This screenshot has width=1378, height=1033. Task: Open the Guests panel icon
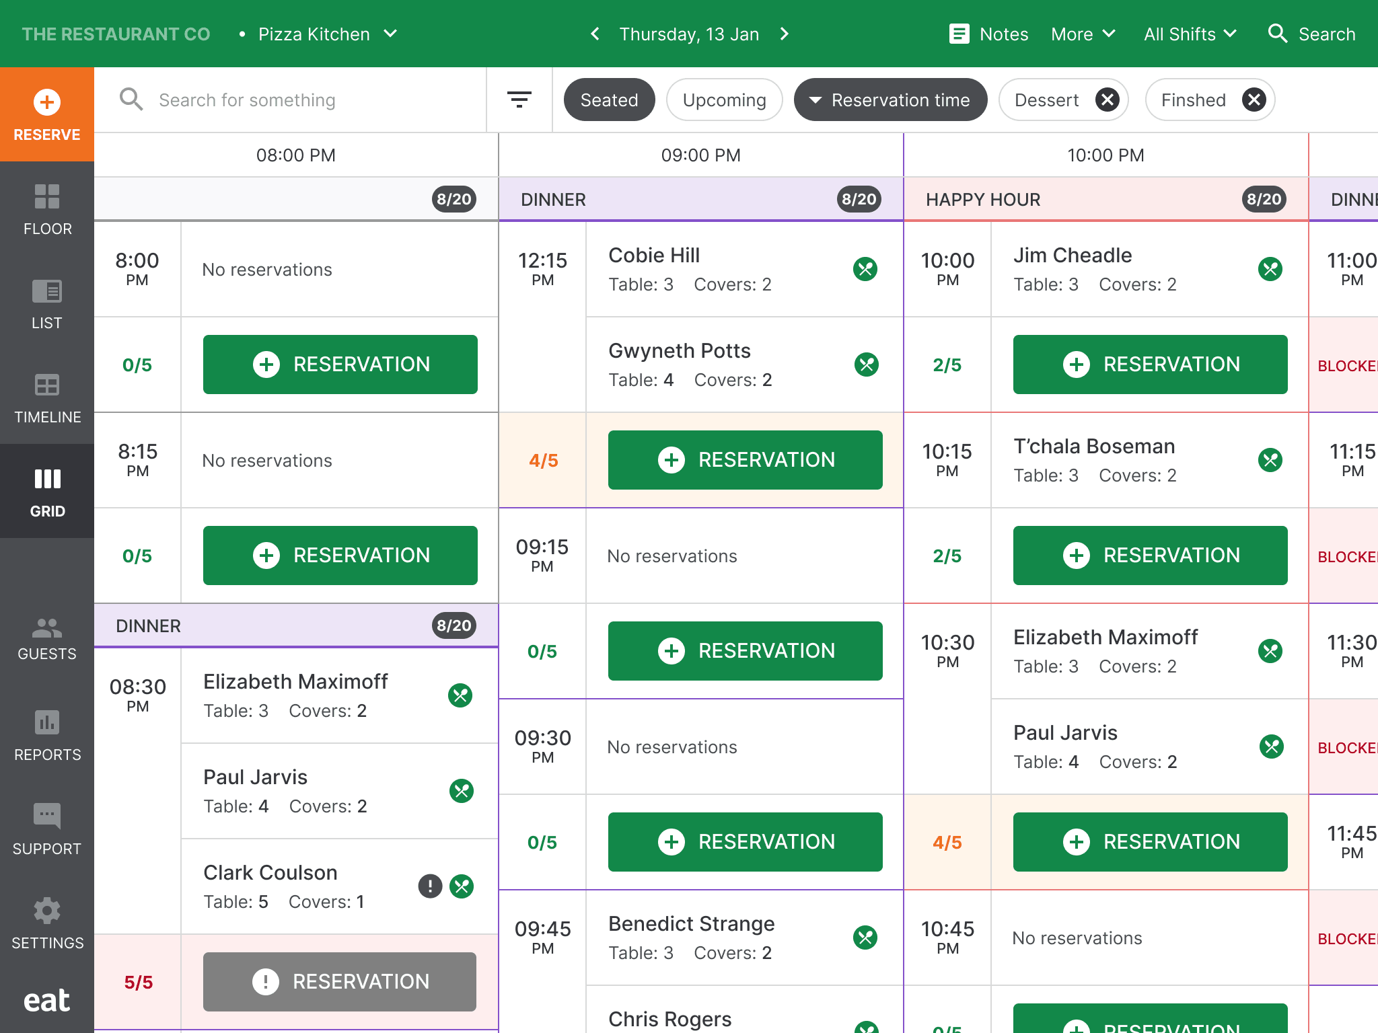(x=46, y=629)
